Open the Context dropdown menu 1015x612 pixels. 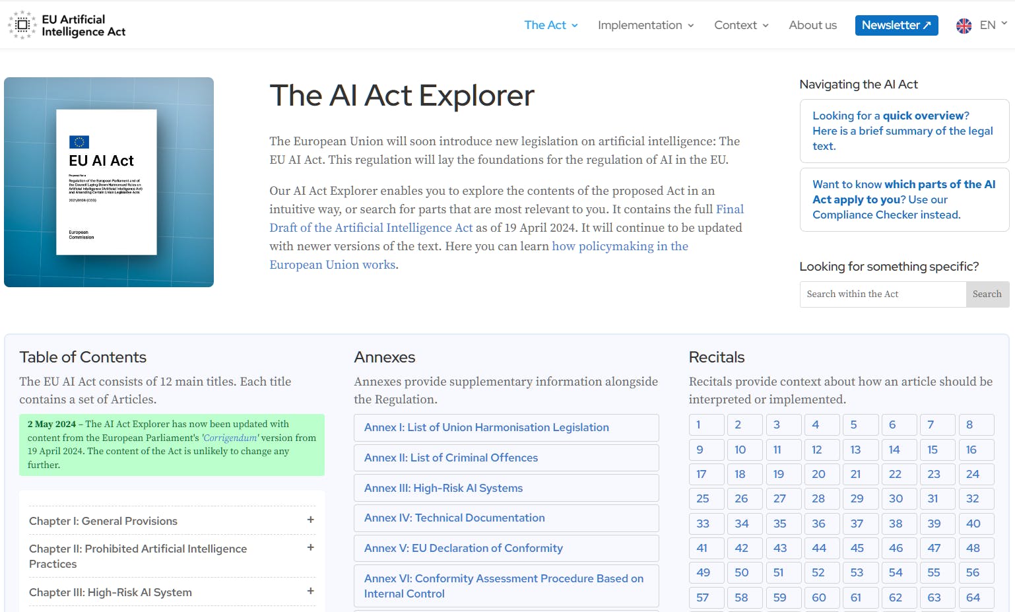pyautogui.click(x=741, y=25)
